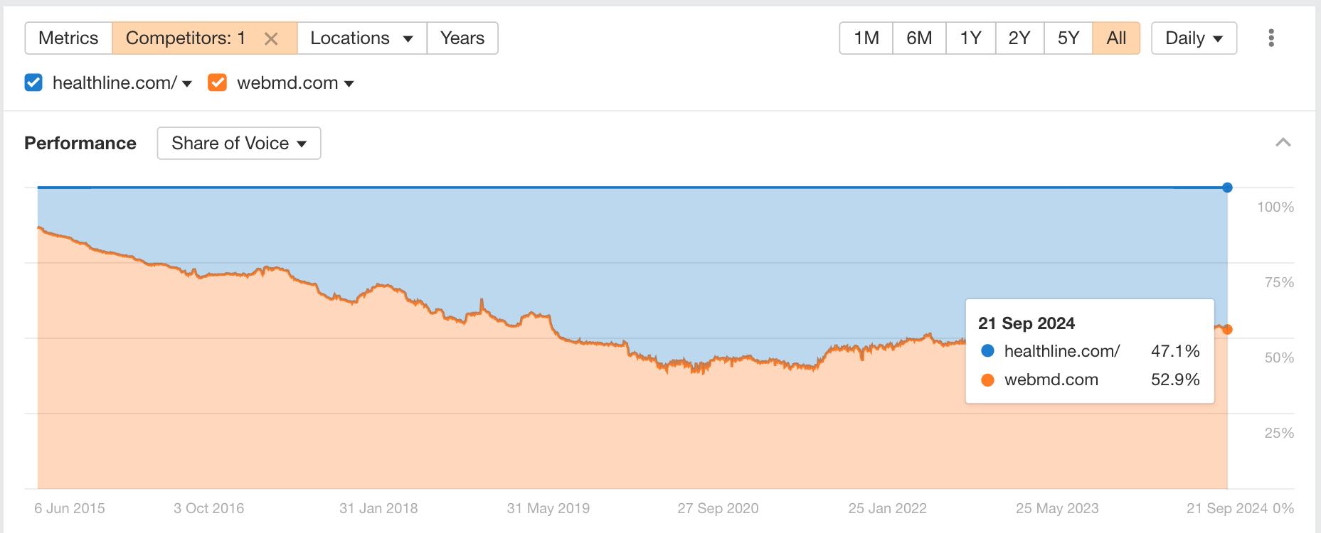This screenshot has width=1321, height=533.
Task: Open the Locations dropdown arrow
Action: tap(408, 39)
